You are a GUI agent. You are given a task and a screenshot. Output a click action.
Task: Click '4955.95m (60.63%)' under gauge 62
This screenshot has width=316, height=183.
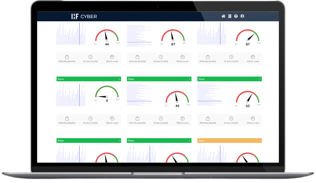coord(208,123)
